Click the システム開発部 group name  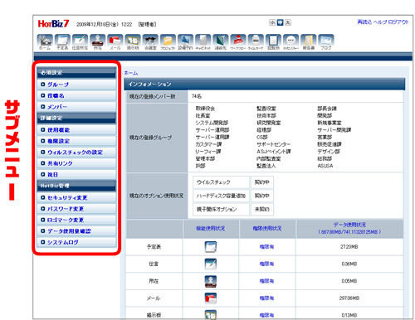[212, 123]
